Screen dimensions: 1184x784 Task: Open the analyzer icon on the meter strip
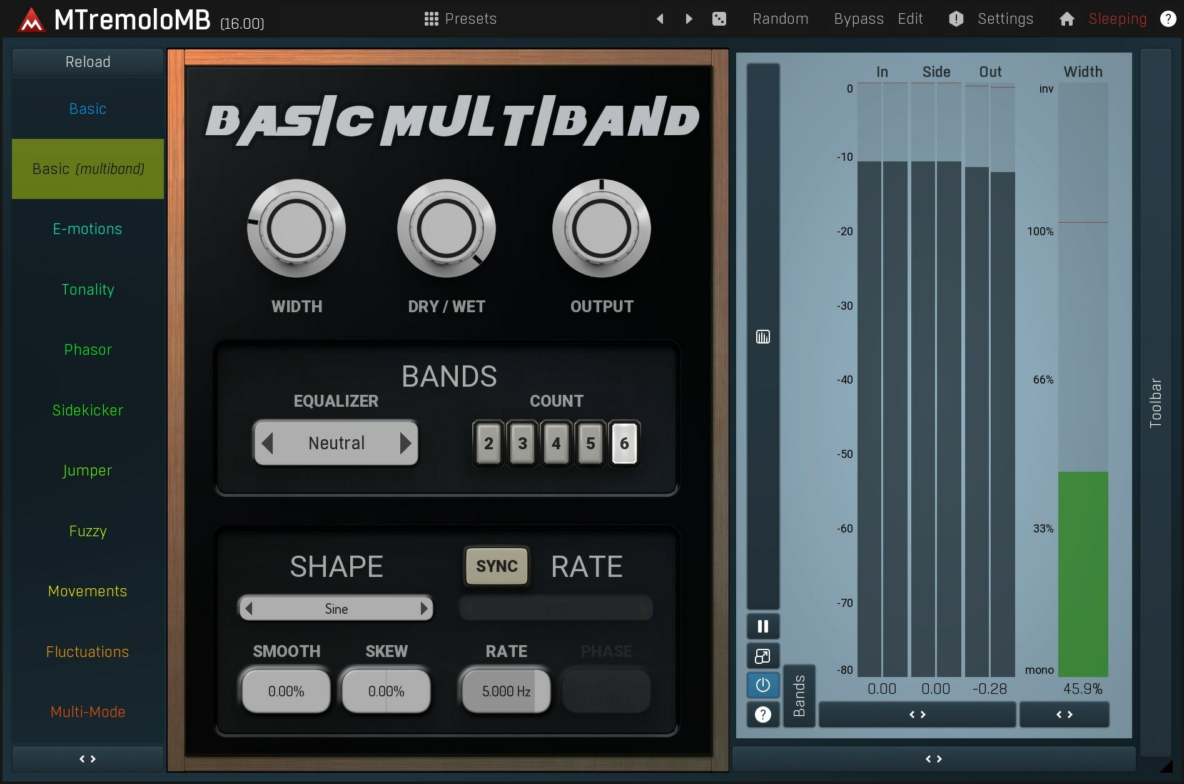click(762, 337)
